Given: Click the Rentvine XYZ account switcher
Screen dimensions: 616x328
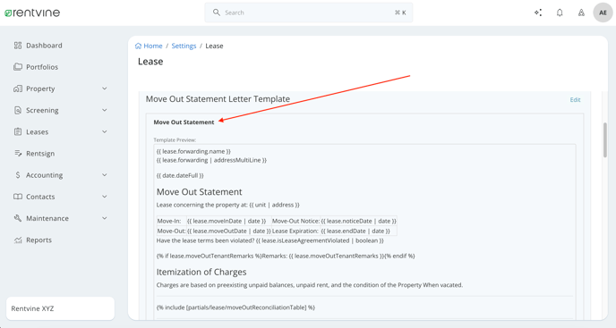Looking at the screenshot, I should (x=60, y=308).
